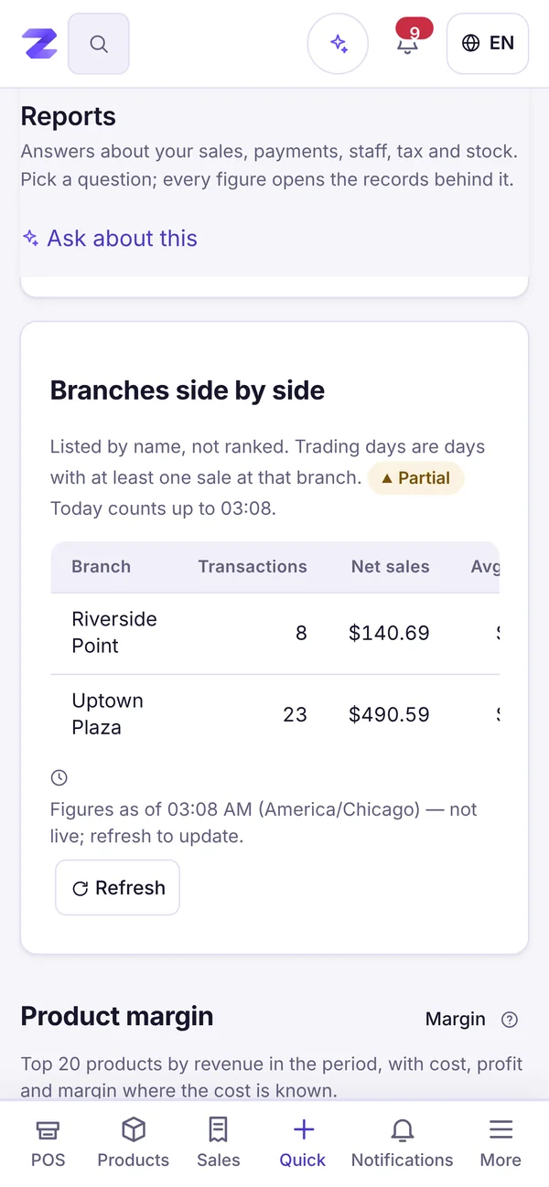The image size is (549, 1187).
Task: Click the Partial warning badge
Action: tap(416, 478)
